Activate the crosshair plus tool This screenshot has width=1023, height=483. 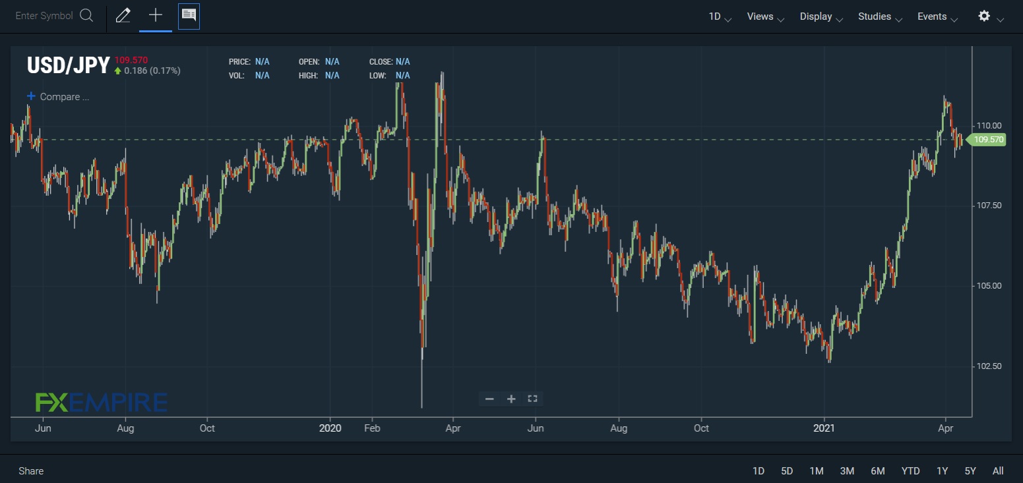pyautogui.click(x=156, y=16)
